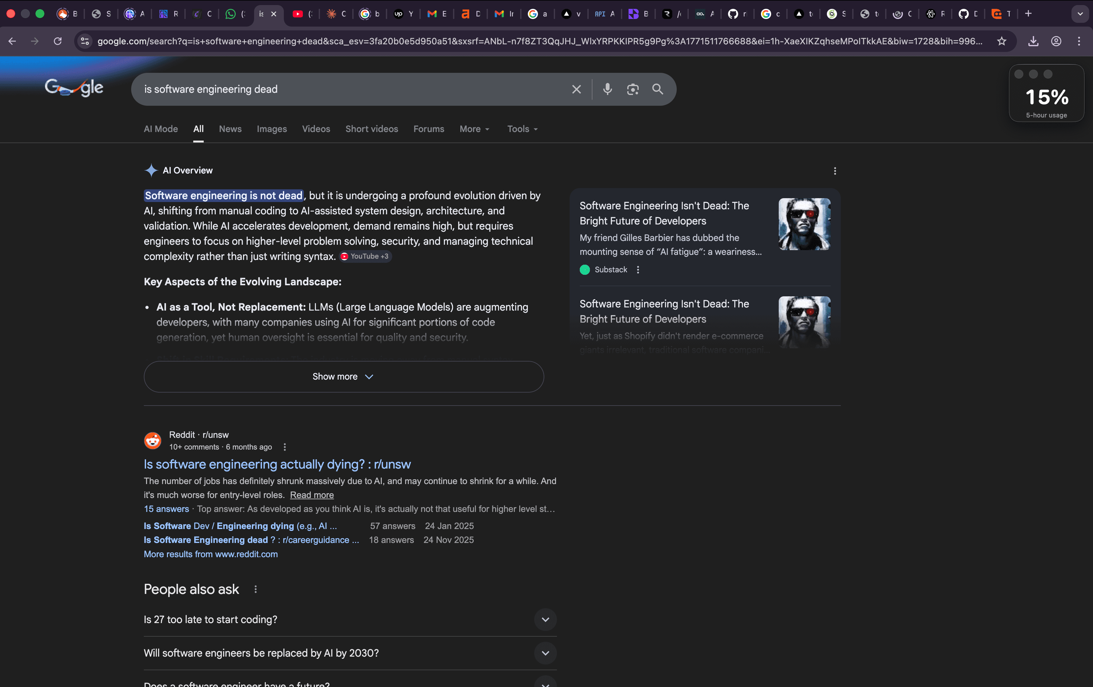Clear the search query with the X icon

[576, 89]
